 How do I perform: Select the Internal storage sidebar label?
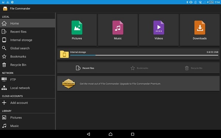pos(21,40)
